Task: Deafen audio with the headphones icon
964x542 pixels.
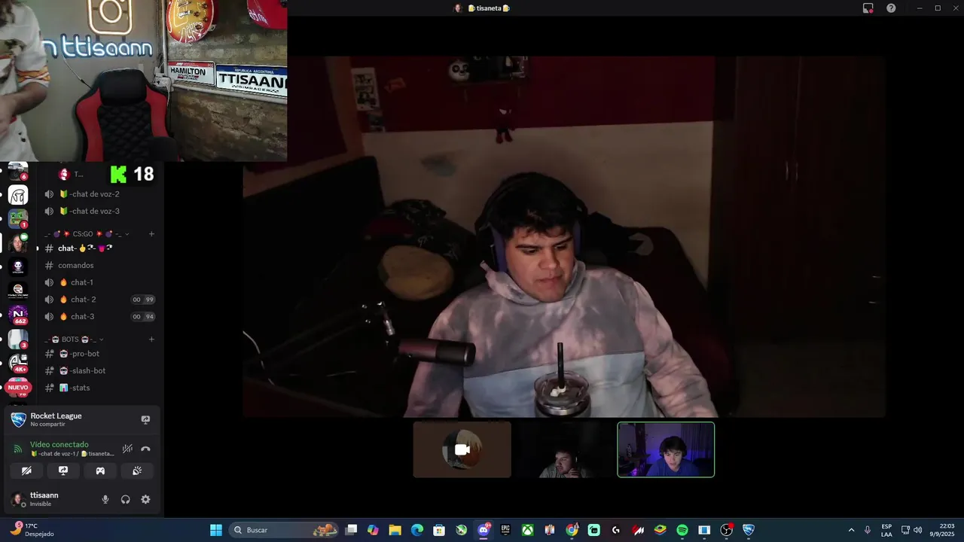Action: [x=125, y=499]
